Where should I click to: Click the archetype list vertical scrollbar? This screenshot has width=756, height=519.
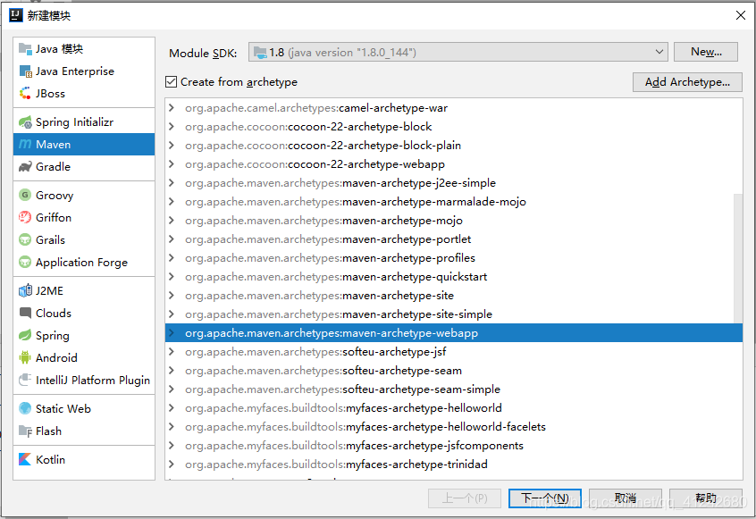tap(737, 258)
